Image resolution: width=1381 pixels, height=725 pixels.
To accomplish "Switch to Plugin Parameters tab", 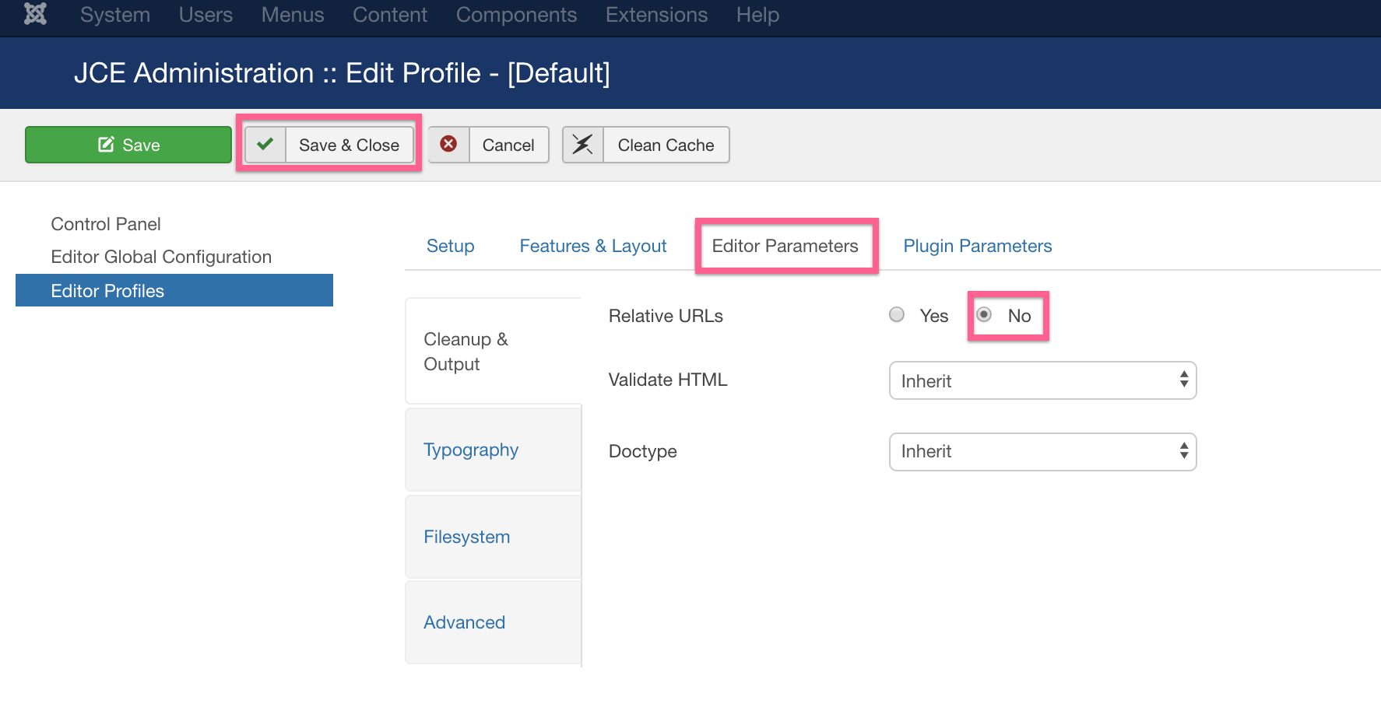I will 978,246.
